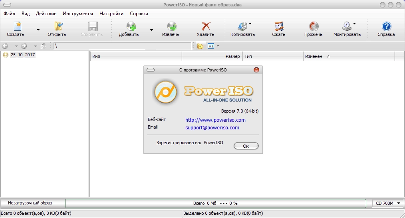
Task: Open the Вид menu
Action: (x=26, y=14)
